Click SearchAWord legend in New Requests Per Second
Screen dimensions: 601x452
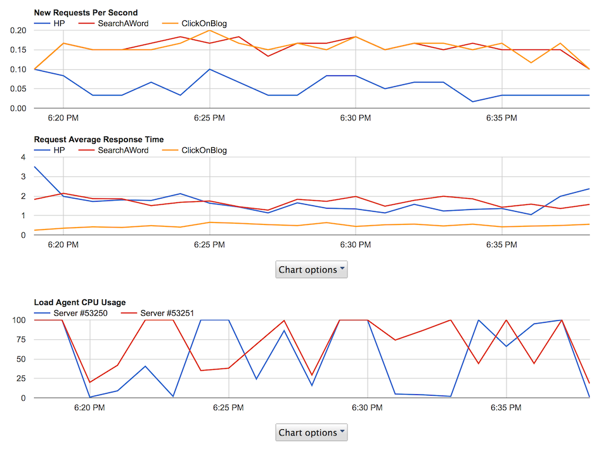click(113, 23)
